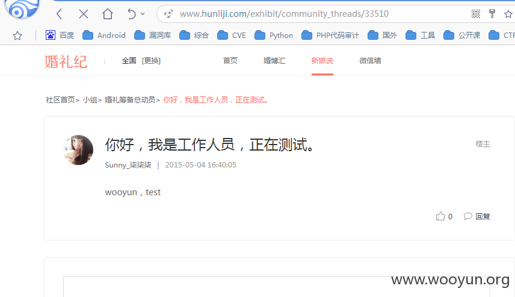Click the thread title heading
The height and width of the screenshot is (297, 515).
click(x=210, y=145)
